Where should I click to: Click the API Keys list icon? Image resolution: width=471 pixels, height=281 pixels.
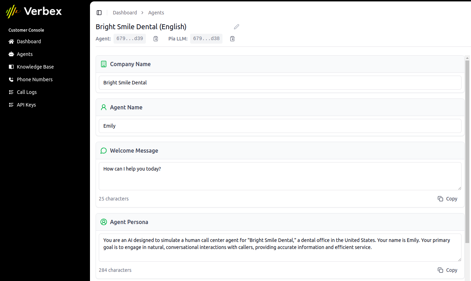click(x=11, y=105)
